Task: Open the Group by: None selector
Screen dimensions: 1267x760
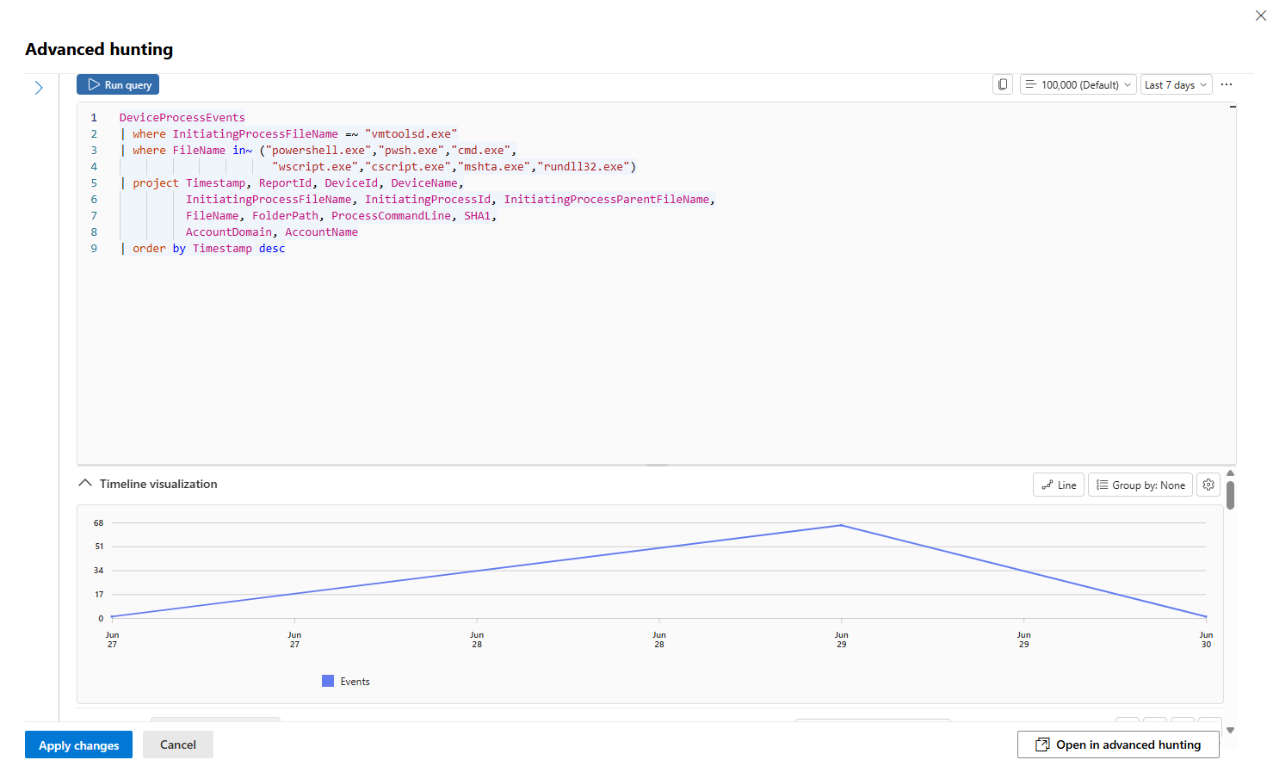Action: click(x=1140, y=485)
